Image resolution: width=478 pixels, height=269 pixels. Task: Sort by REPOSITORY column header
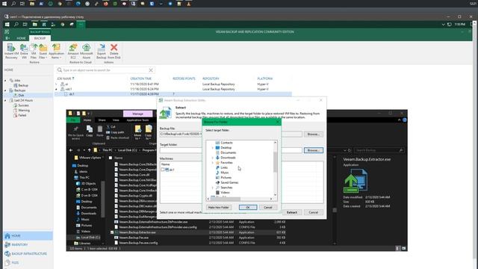tap(211, 78)
